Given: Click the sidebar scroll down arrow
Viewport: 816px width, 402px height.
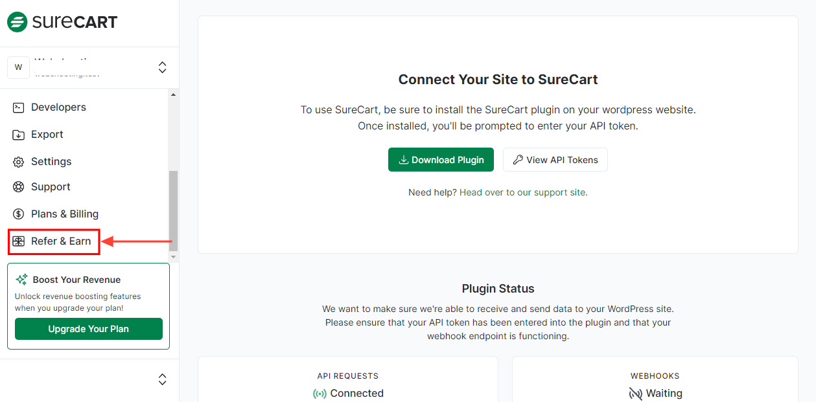Looking at the screenshot, I should click(173, 258).
